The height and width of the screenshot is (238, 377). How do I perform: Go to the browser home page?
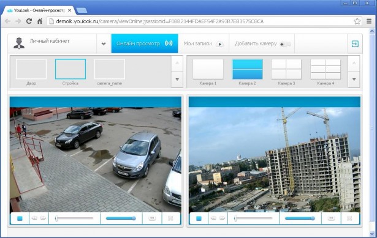pos(40,21)
